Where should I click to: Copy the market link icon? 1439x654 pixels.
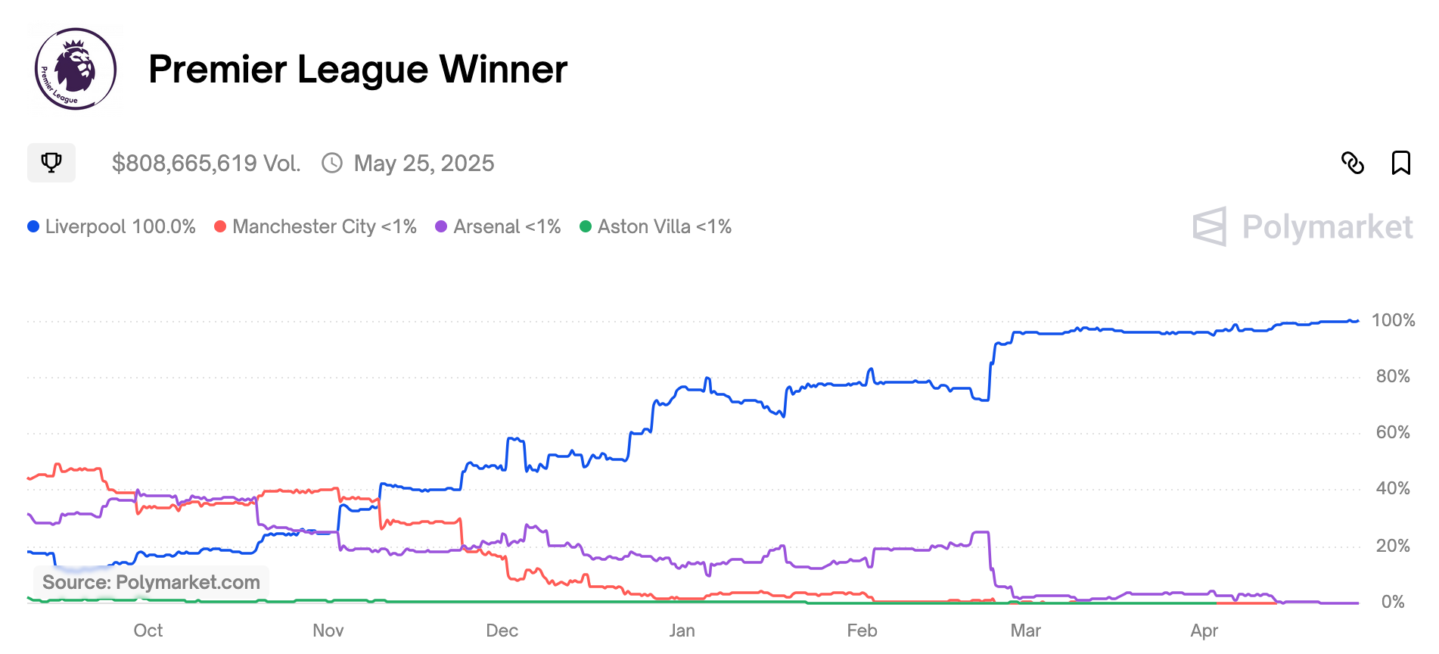(1352, 163)
